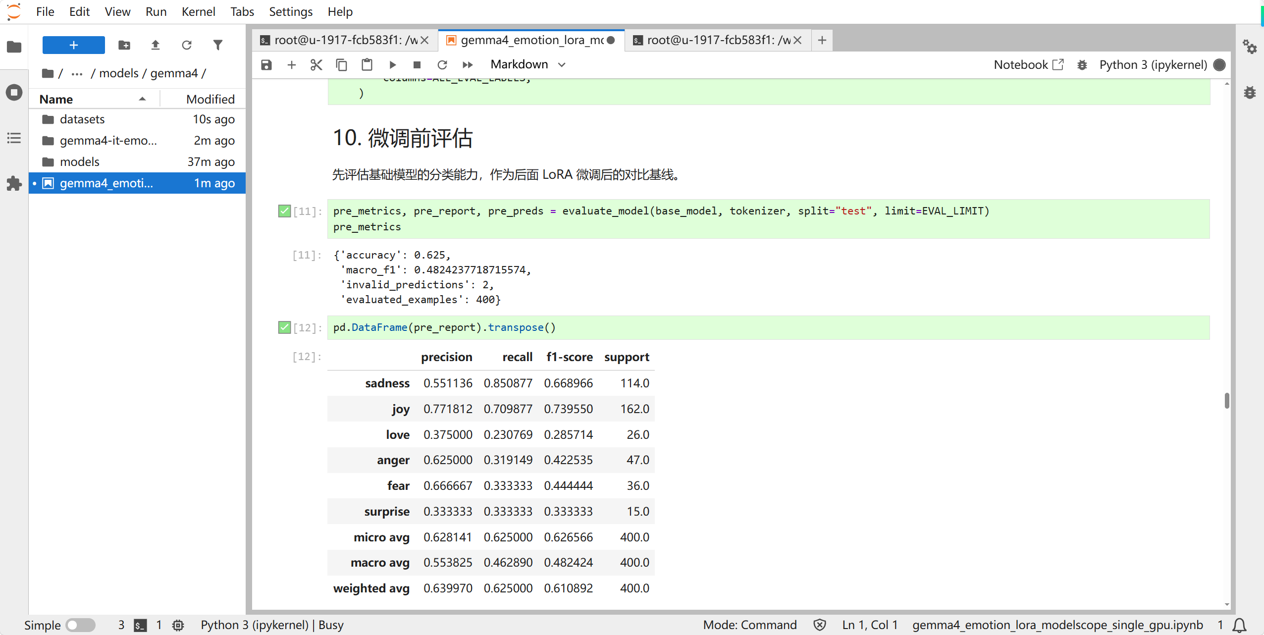Create a new folder icon
Image resolution: width=1264 pixels, height=635 pixels.
point(124,45)
